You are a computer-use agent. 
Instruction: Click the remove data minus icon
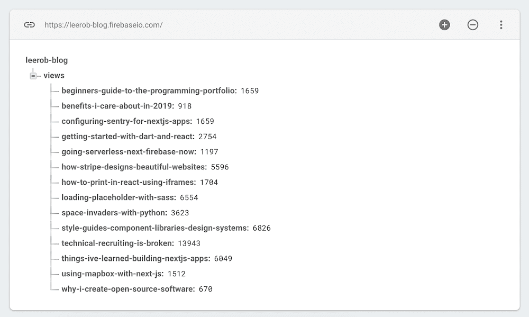(x=472, y=24)
